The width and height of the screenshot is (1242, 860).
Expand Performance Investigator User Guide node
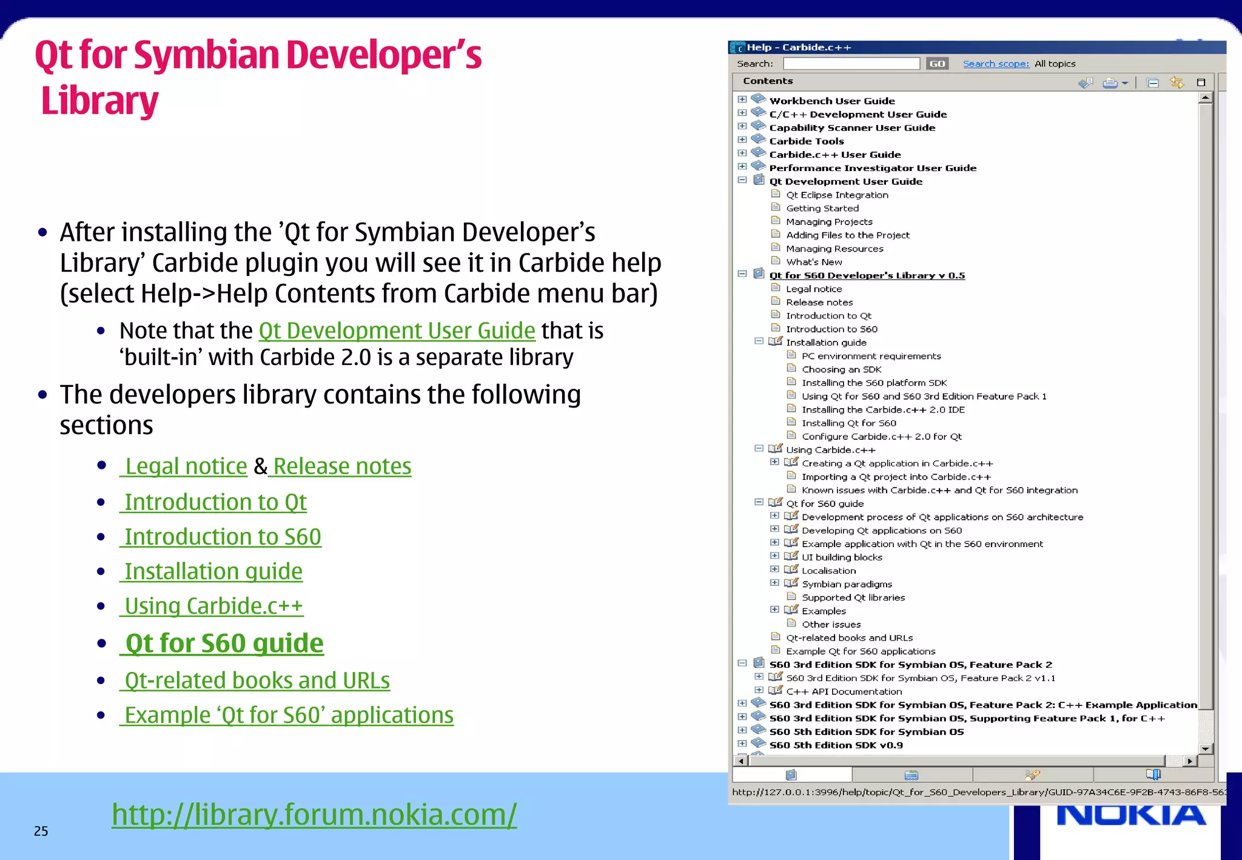[742, 166]
